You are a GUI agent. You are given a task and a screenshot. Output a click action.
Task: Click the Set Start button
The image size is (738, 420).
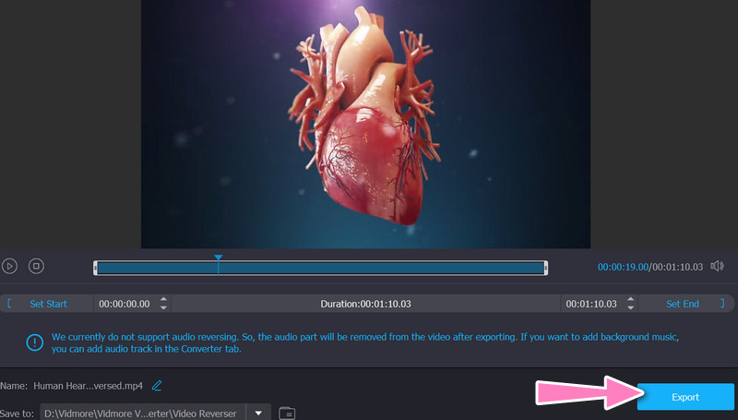coord(48,303)
